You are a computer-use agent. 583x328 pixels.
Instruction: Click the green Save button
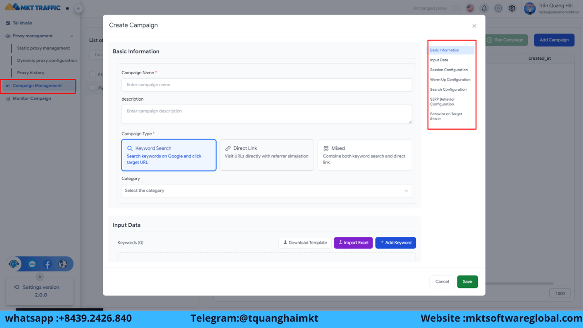point(467,282)
